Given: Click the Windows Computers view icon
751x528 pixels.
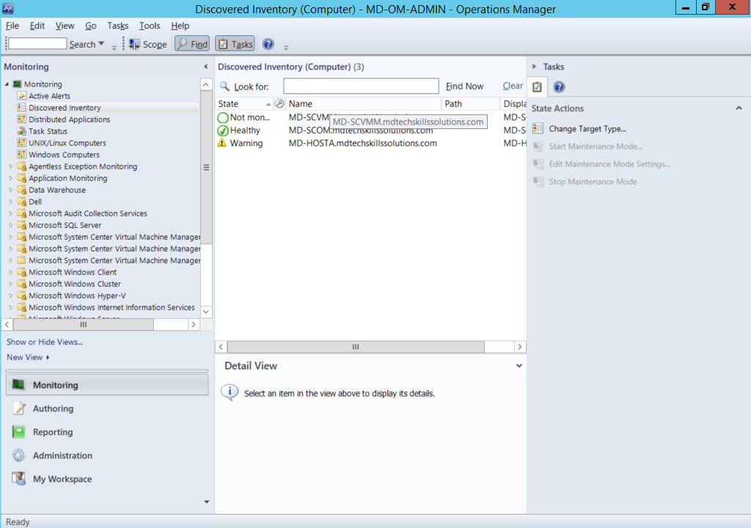Looking at the screenshot, I should 21,154.
